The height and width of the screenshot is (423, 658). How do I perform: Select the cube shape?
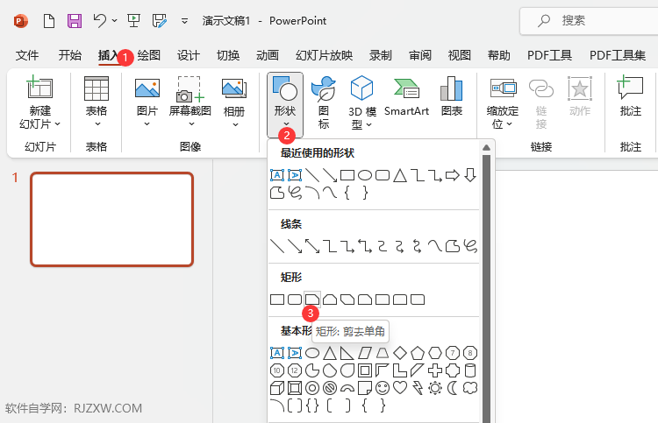(277, 388)
